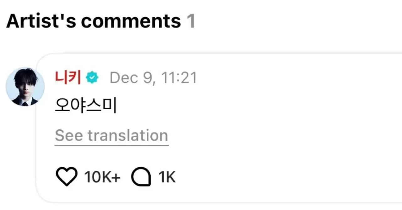The image size is (402, 210).
Task: Open the artist profile via the 니키 username
Action: point(68,77)
